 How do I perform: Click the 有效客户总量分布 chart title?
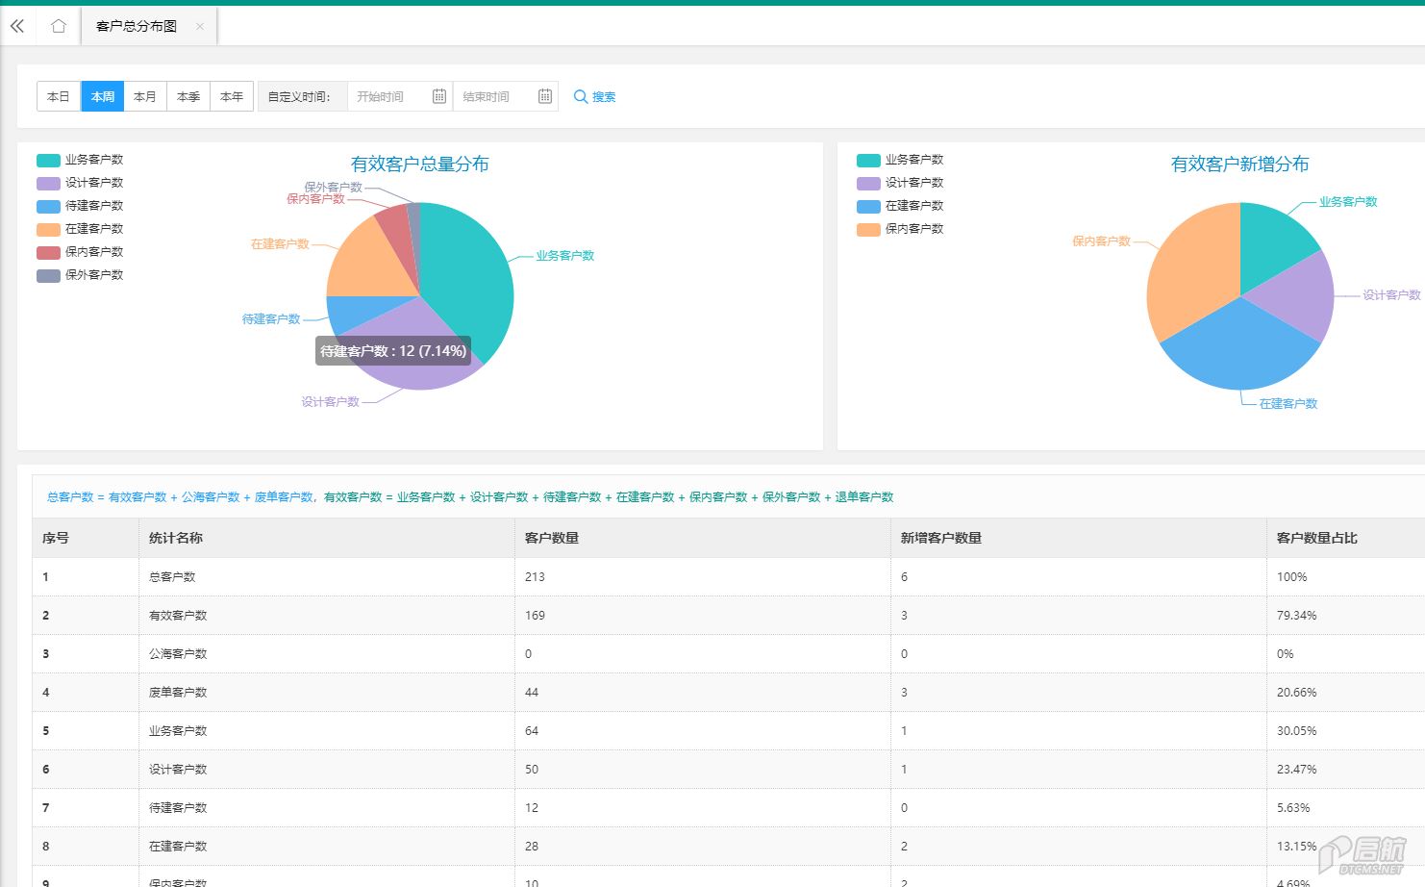point(420,165)
